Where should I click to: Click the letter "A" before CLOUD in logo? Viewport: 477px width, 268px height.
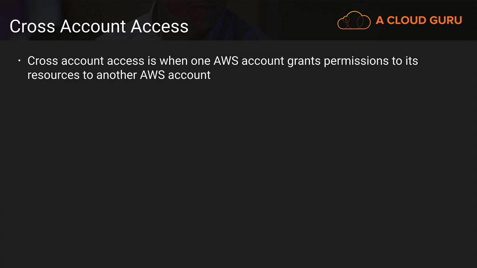[380, 20]
